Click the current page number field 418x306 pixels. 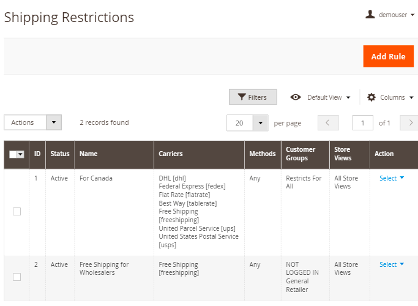click(x=363, y=122)
